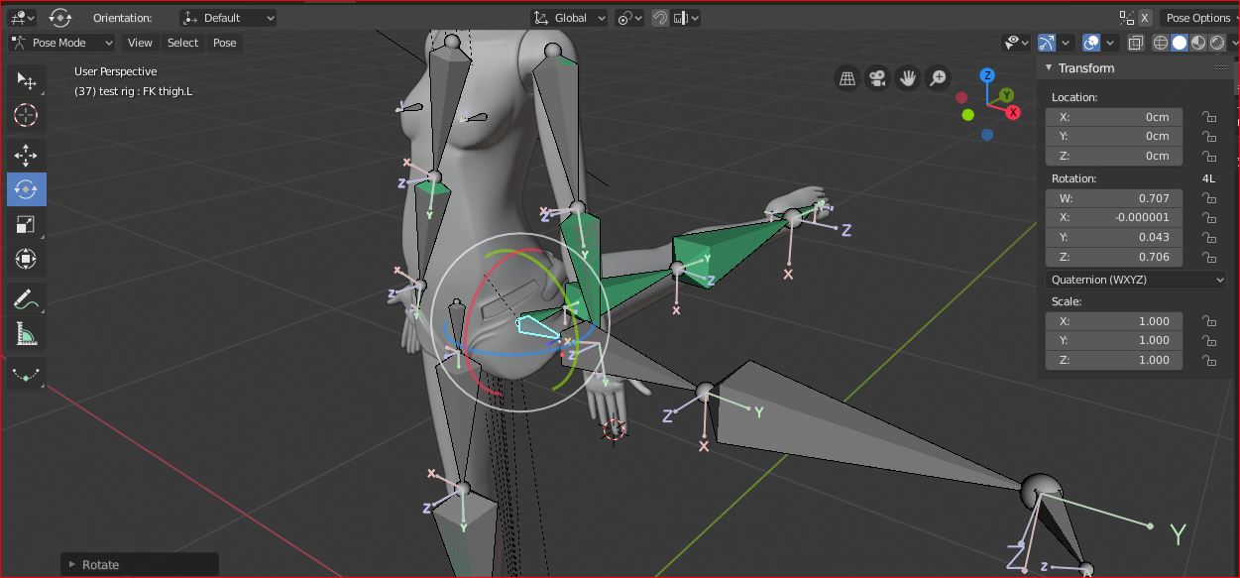Pan the viewport with the hand icon
1240x578 pixels.
click(907, 77)
